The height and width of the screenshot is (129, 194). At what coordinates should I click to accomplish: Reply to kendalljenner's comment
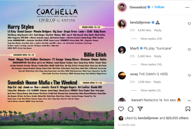point(158,30)
